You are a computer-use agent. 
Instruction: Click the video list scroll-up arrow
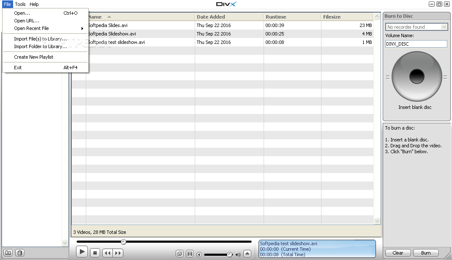[377, 16]
